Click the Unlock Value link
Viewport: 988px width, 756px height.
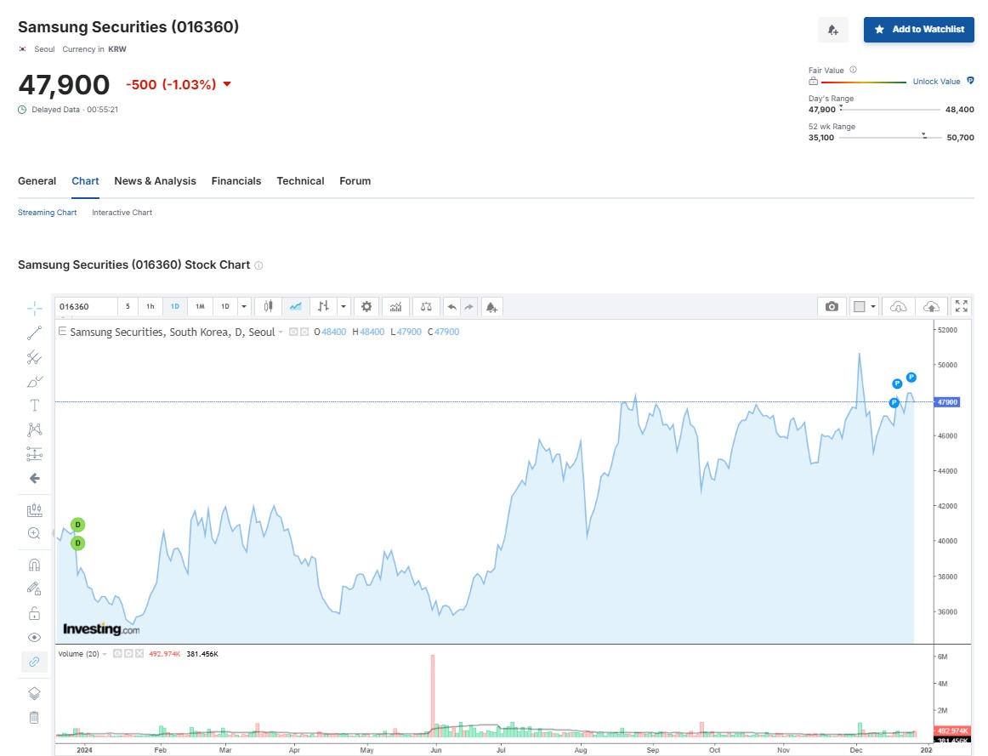pyautogui.click(x=936, y=82)
